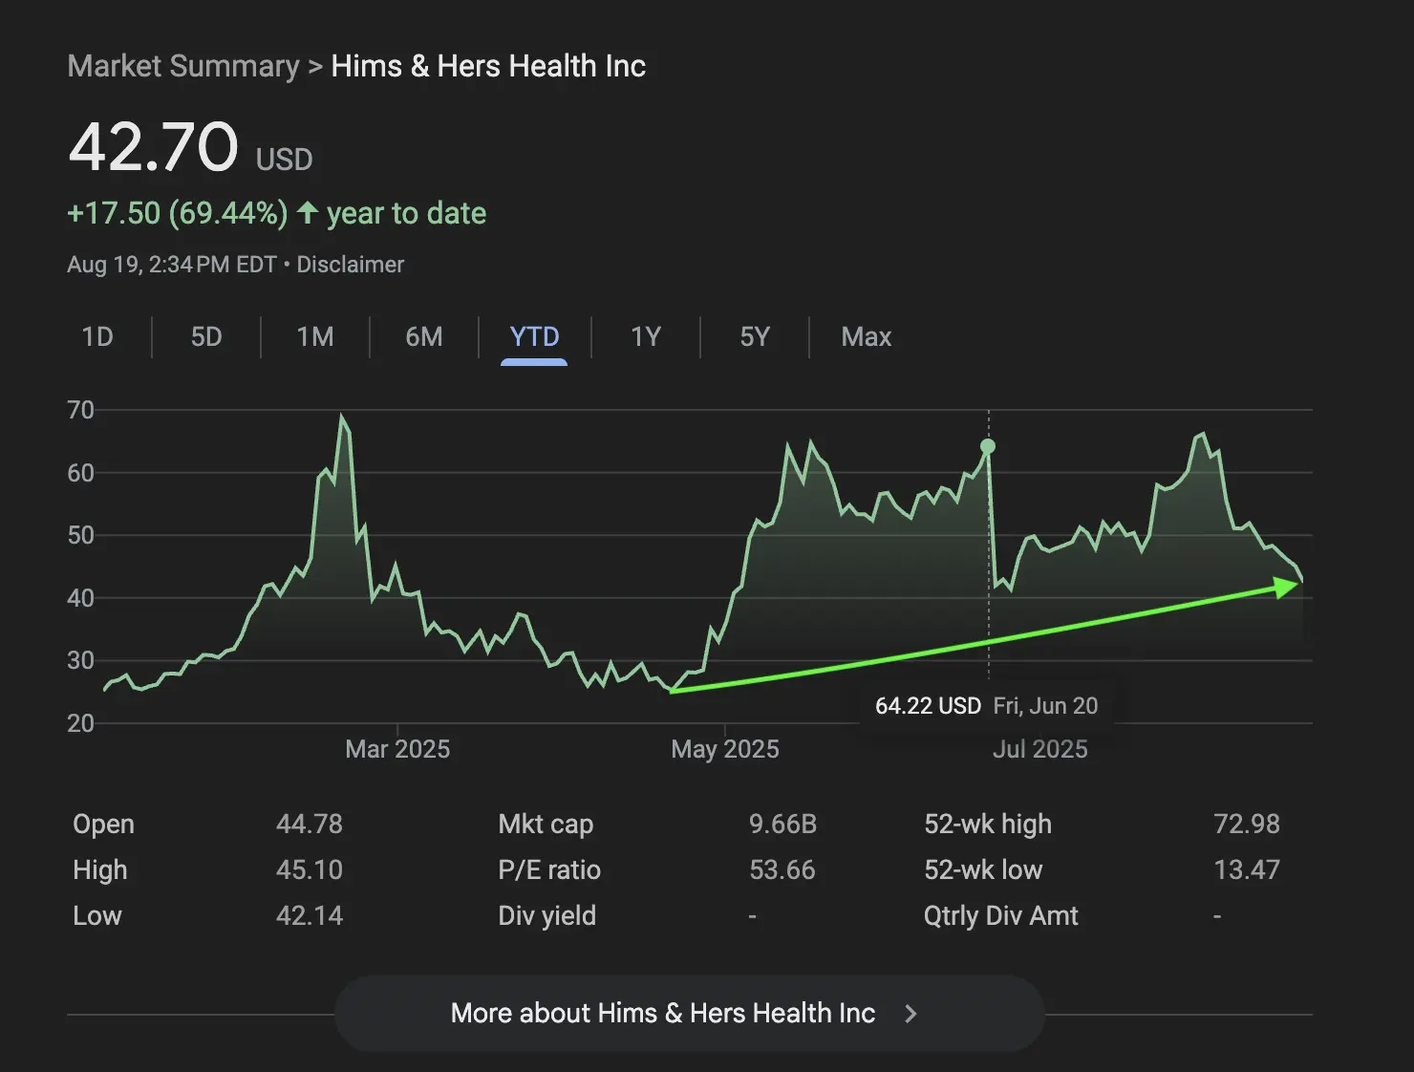1414x1072 pixels.
Task: Click the P/E ratio value 53.66
Action: (x=782, y=869)
